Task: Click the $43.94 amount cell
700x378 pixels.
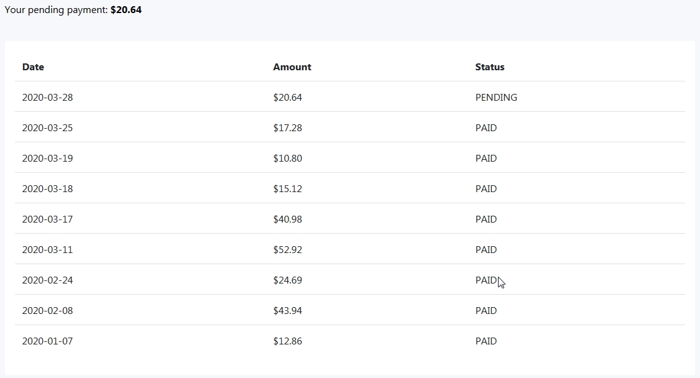Action: click(x=287, y=311)
